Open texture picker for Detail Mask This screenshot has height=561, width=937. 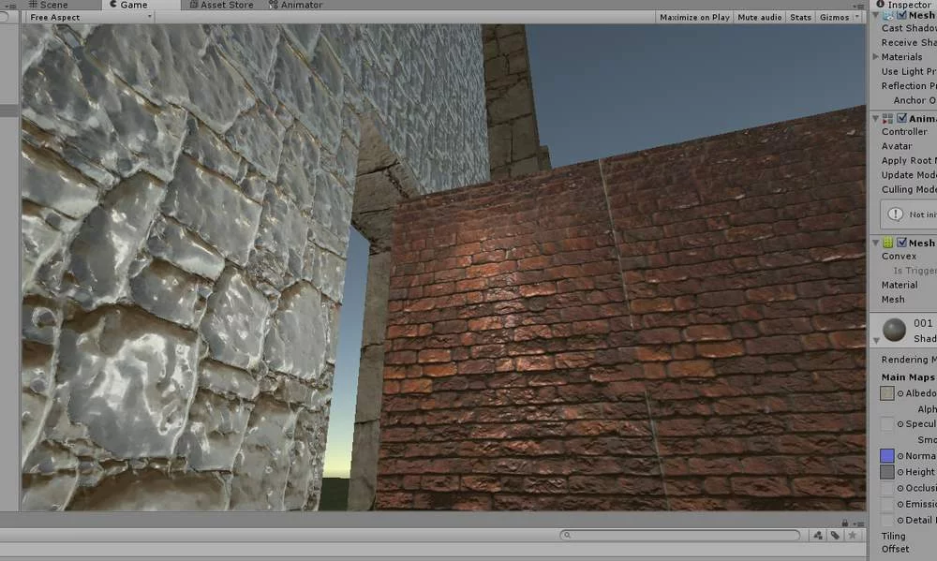pos(900,521)
